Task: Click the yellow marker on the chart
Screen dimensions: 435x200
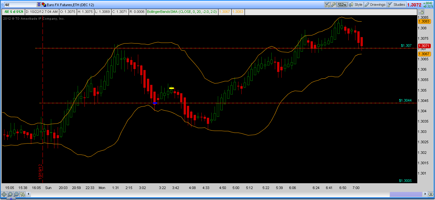Action: (x=171, y=88)
